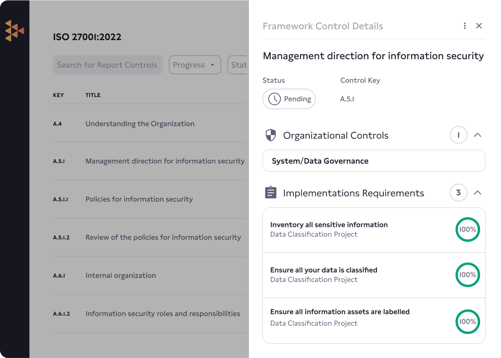Click the clock icon inside the Pending badge
This screenshot has width=501, height=358.
coord(274,99)
